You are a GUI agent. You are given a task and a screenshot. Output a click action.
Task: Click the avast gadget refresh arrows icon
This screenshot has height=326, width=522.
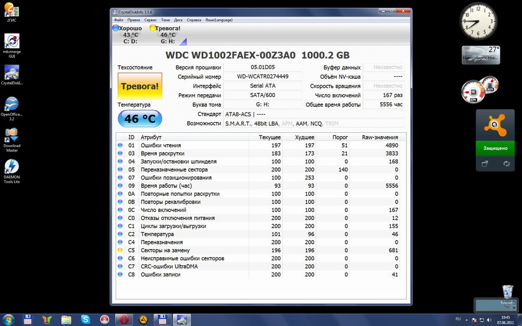[506, 164]
